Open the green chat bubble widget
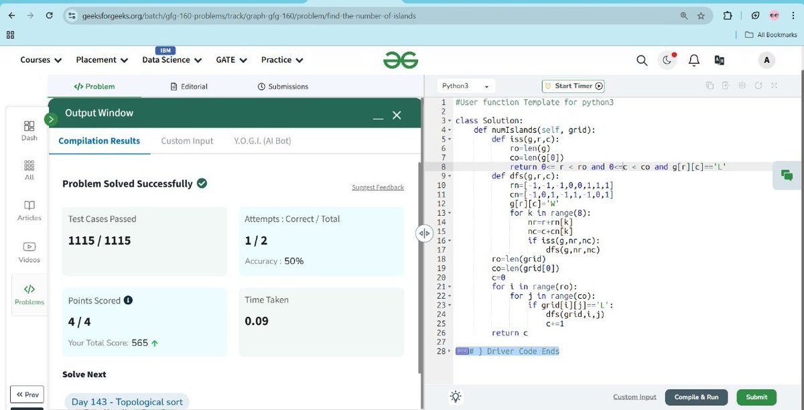This screenshot has width=804, height=410. 787,176
